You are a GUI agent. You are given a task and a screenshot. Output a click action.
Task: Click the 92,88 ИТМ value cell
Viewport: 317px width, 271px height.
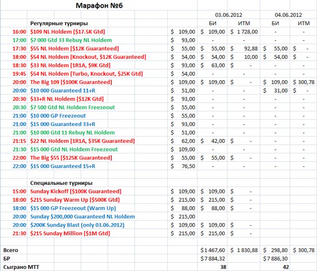244,48
